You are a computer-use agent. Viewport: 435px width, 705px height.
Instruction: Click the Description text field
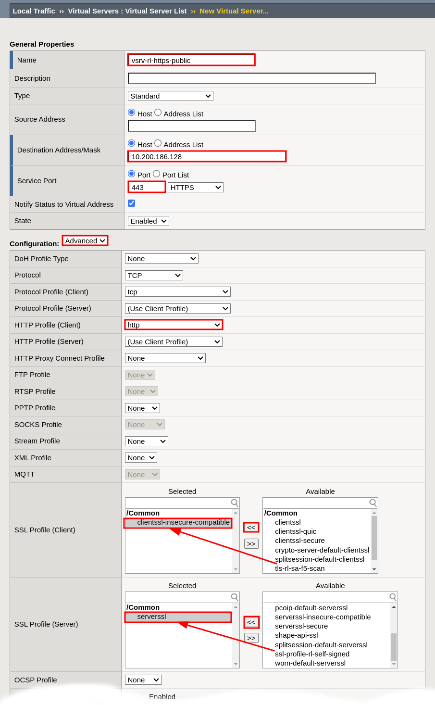coord(251,78)
